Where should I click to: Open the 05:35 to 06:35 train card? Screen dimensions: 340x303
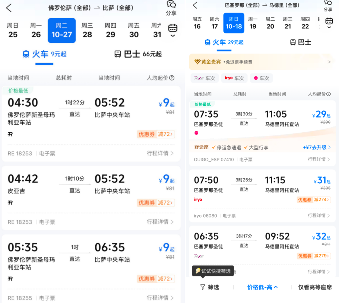(x=91, y=268)
